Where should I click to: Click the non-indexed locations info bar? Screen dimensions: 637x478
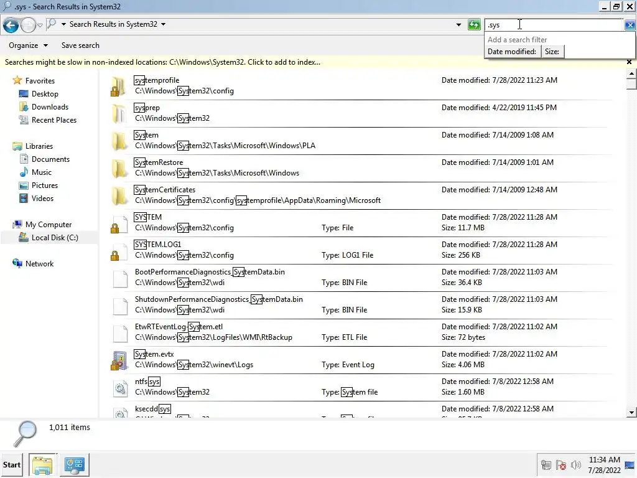[162, 62]
